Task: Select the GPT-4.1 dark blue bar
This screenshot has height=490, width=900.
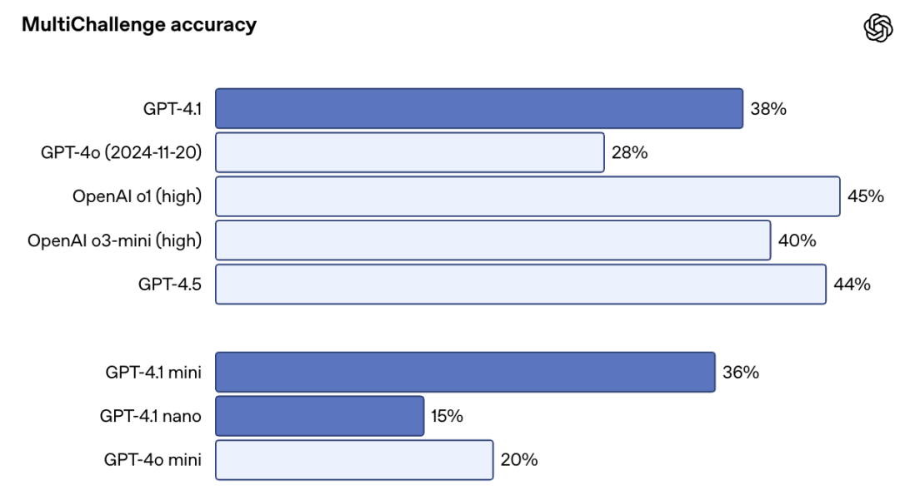Action: (479, 108)
